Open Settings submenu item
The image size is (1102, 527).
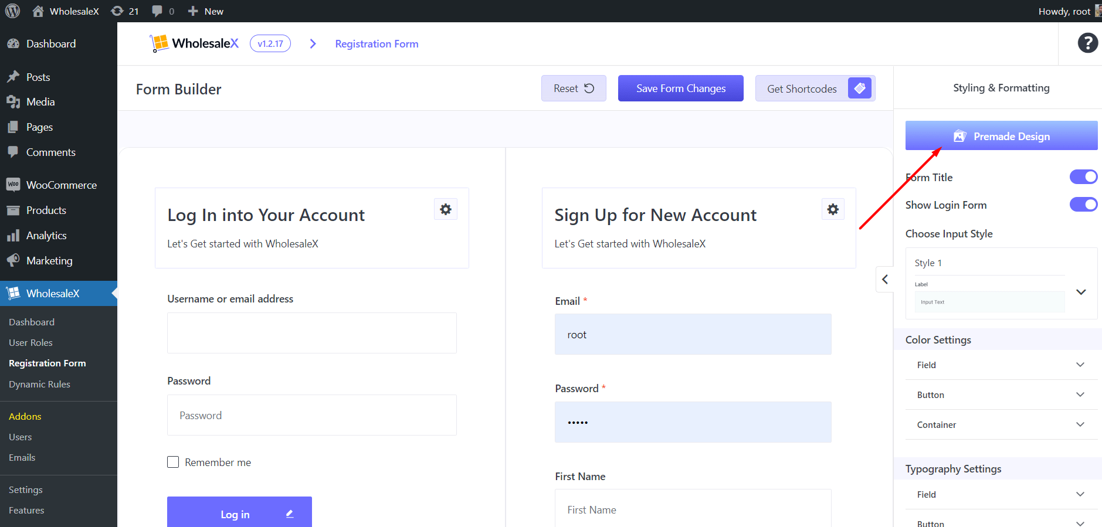[x=25, y=489]
